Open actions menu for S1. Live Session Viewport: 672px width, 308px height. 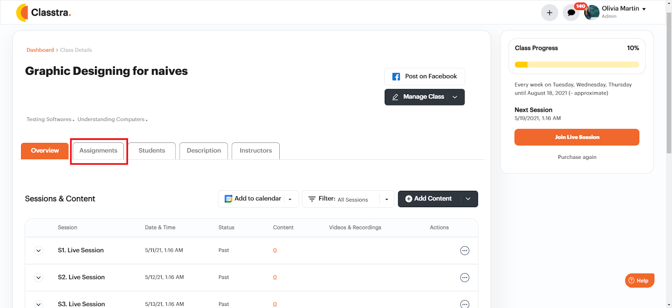[x=465, y=251]
